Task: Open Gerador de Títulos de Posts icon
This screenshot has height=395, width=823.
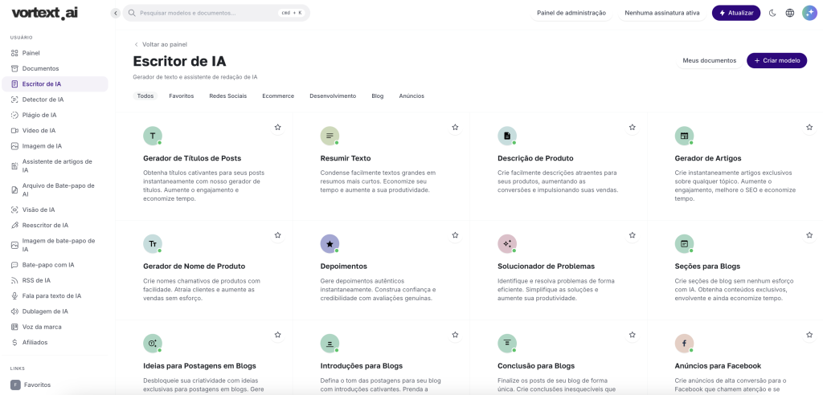Action: (x=153, y=136)
